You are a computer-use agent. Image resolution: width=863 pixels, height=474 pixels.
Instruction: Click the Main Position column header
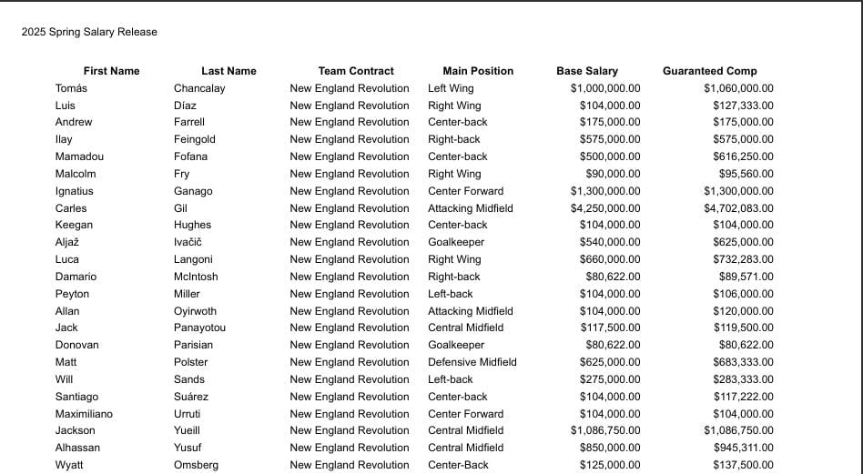coord(478,71)
